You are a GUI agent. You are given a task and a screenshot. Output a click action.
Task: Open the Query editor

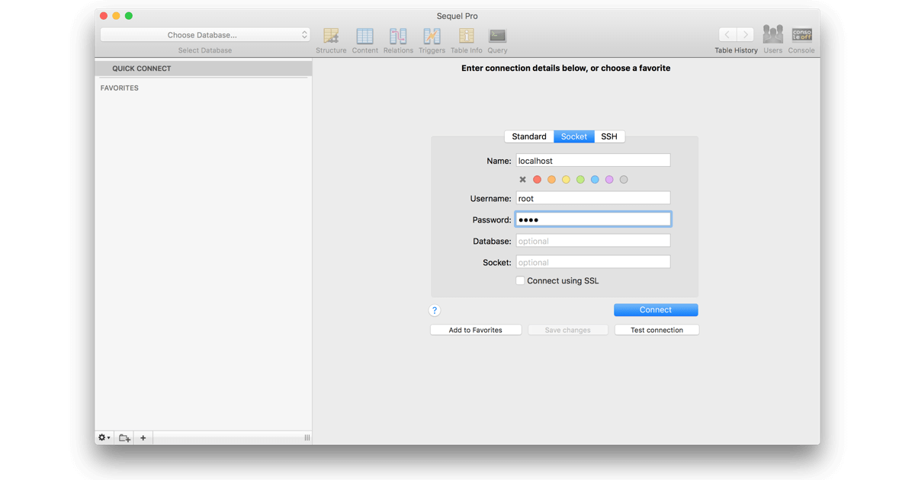click(497, 40)
